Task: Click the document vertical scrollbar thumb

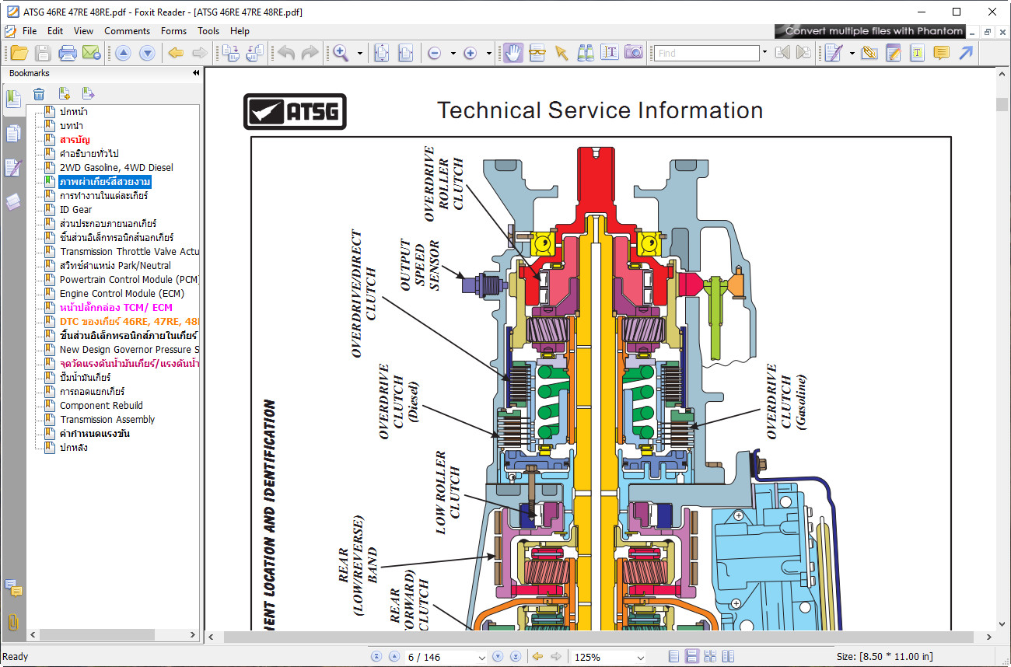Action: click(x=1003, y=105)
